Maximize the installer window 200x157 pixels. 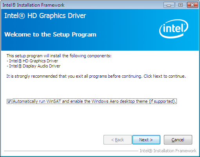pos(180,5)
